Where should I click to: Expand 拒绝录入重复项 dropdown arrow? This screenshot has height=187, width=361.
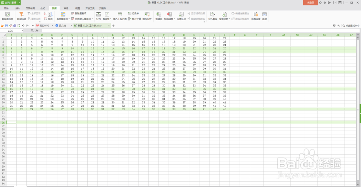(x=92, y=19)
